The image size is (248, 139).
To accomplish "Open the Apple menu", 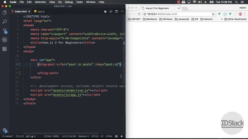I will tap(5, 2).
